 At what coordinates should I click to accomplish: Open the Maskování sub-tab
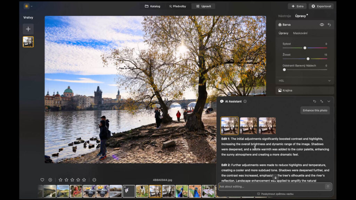(x=300, y=33)
